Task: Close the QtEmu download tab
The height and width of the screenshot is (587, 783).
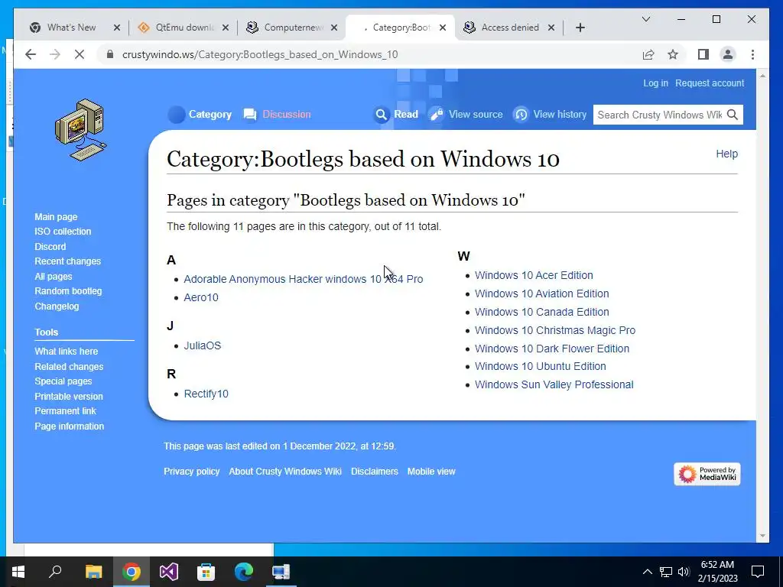Action: click(x=226, y=28)
